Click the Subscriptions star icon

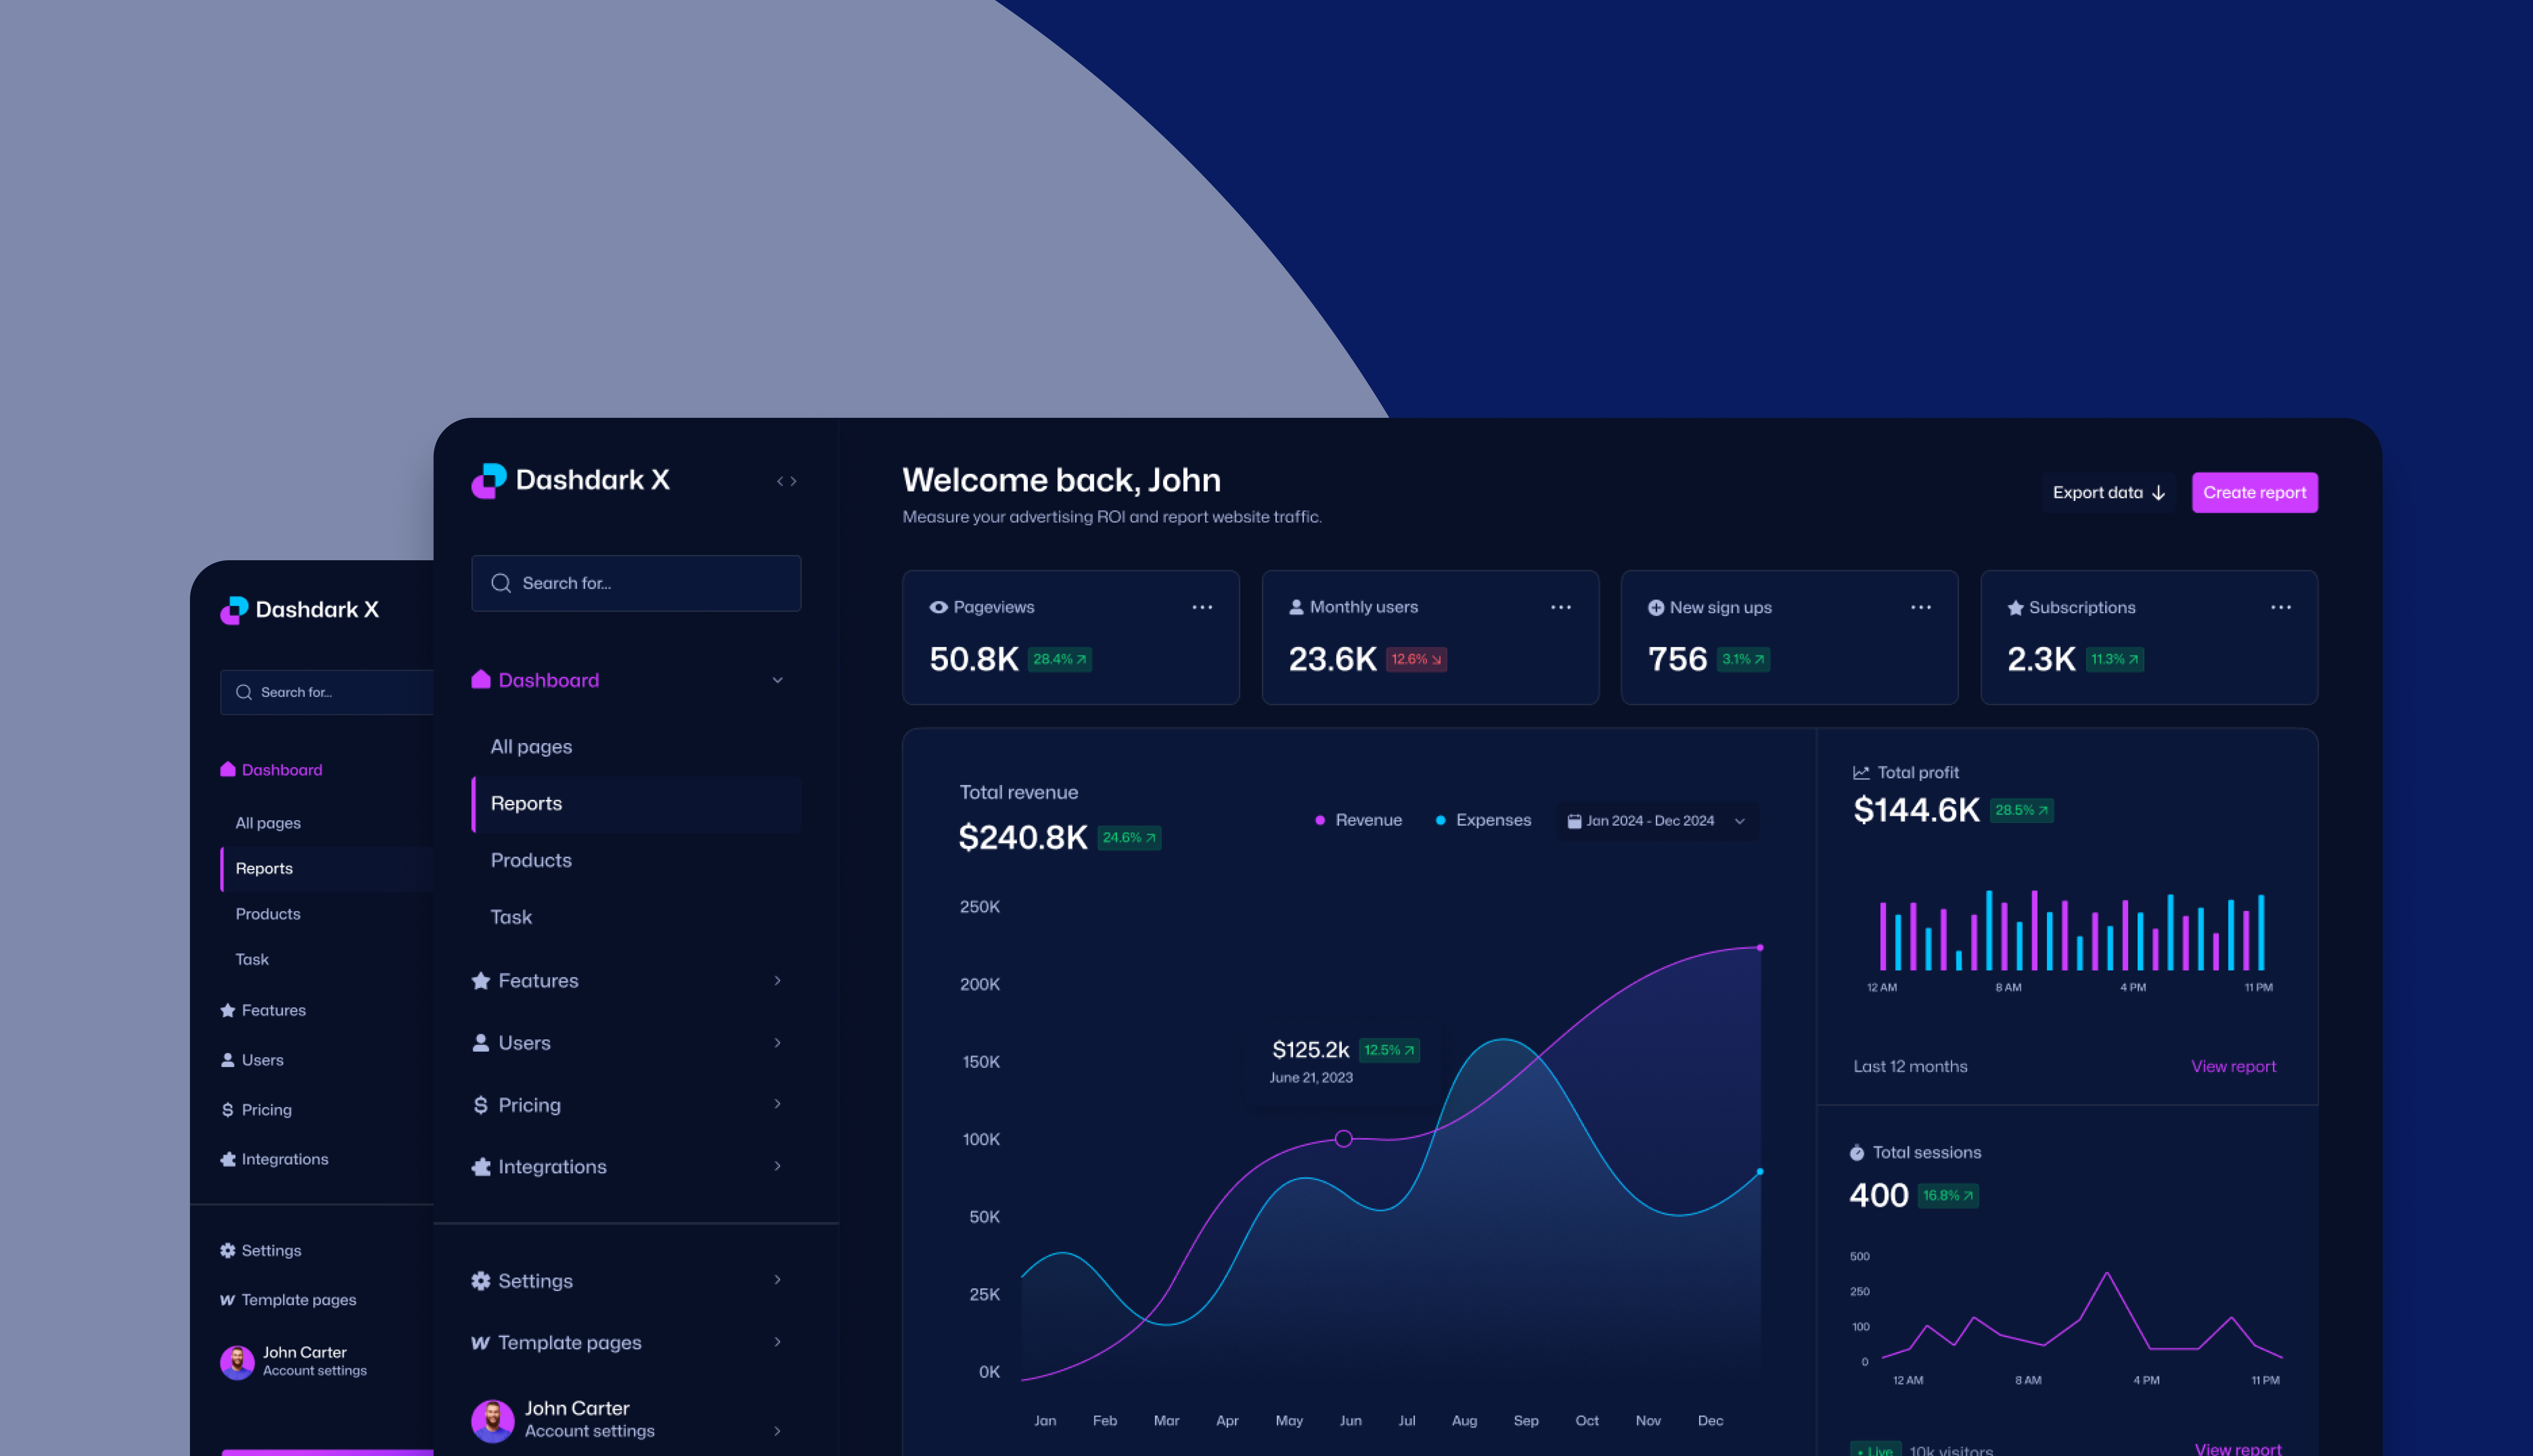click(x=2016, y=608)
